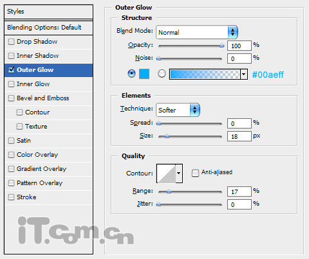Screen dimensions: 309x259
Task: Click the Range value field
Action: (x=239, y=192)
